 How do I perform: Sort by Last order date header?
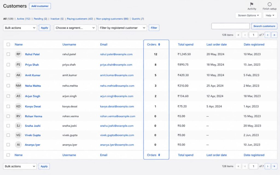(217, 45)
